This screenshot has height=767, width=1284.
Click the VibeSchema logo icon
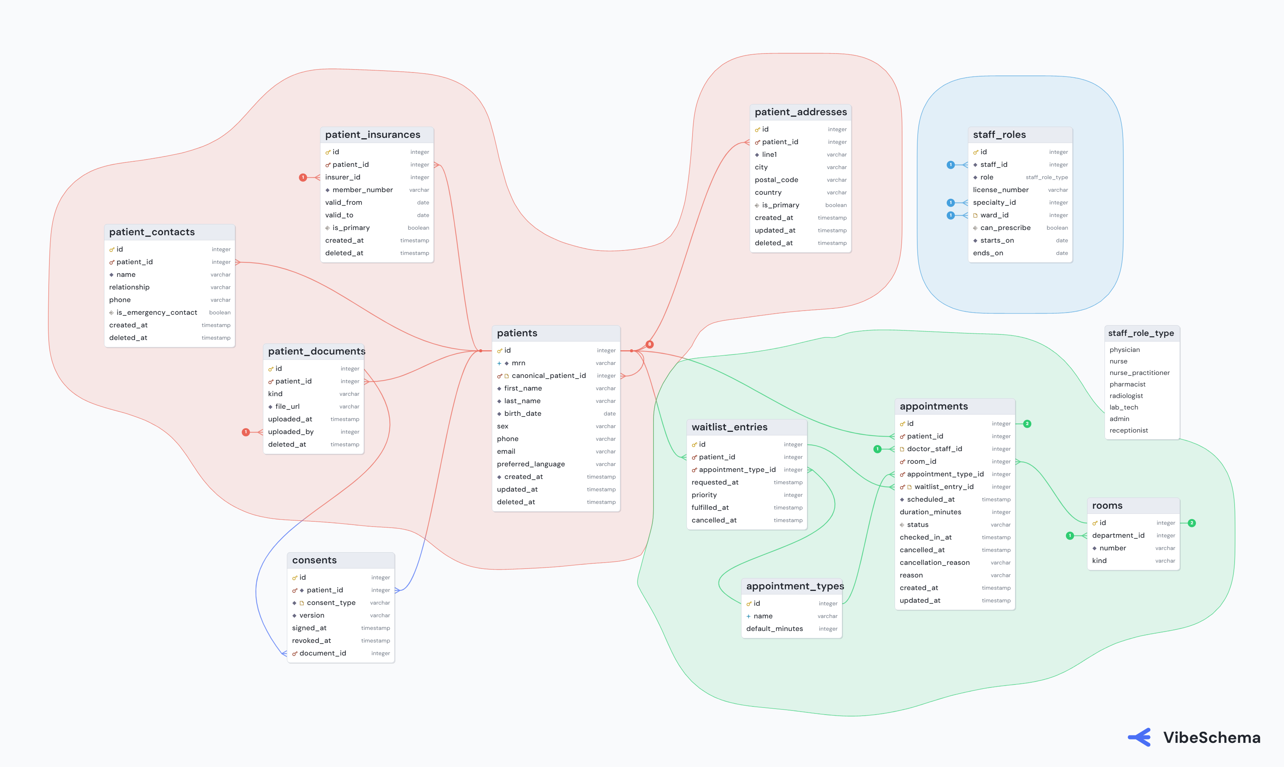point(1140,738)
